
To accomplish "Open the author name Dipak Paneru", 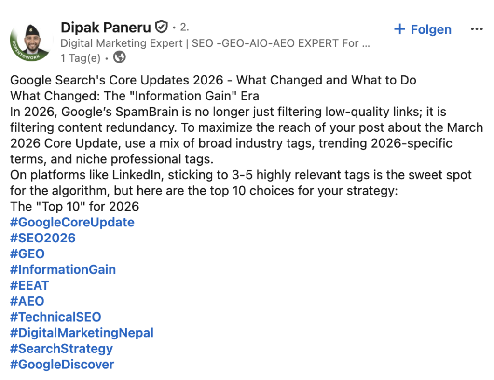I will [x=106, y=27].
